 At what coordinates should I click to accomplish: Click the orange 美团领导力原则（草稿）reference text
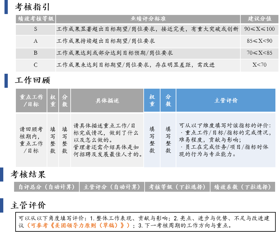[78, 225]
